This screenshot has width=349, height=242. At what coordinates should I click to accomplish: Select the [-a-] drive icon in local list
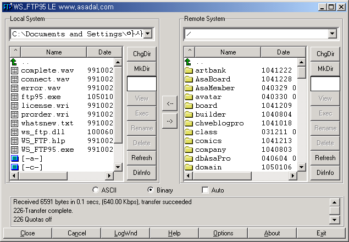(x=14, y=158)
